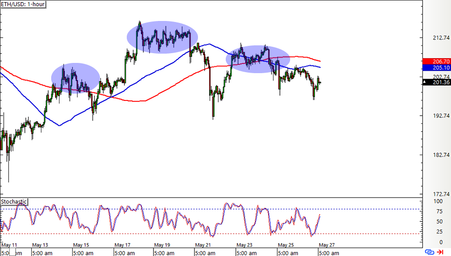
Task: Click the 5:00 am label under May 27
Action: pos(329,253)
